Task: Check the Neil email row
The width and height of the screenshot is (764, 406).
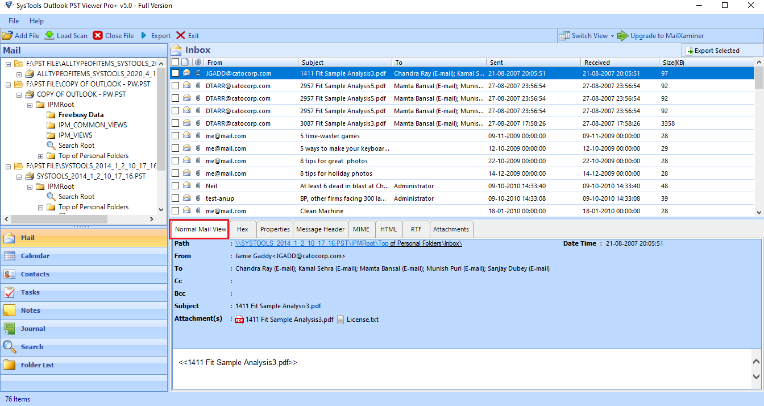Action: coord(176,186)
